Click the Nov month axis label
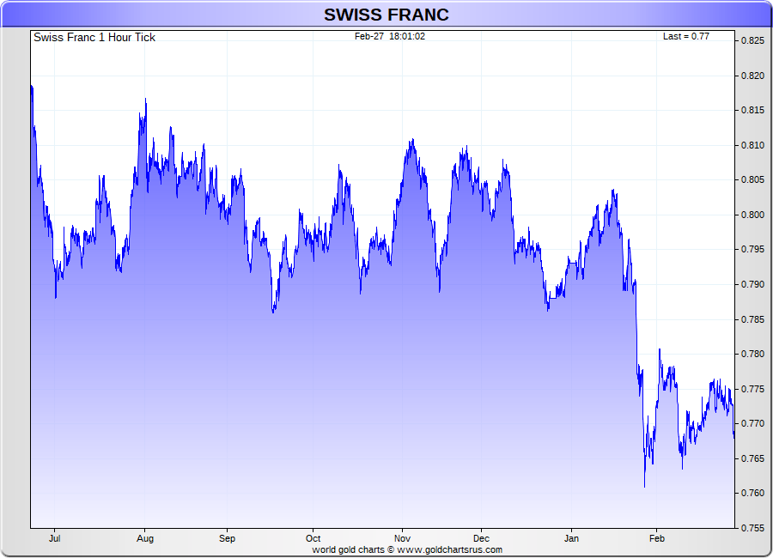This screenshot has height=558, width=773. pyautogui.click(x=400, y=538)
